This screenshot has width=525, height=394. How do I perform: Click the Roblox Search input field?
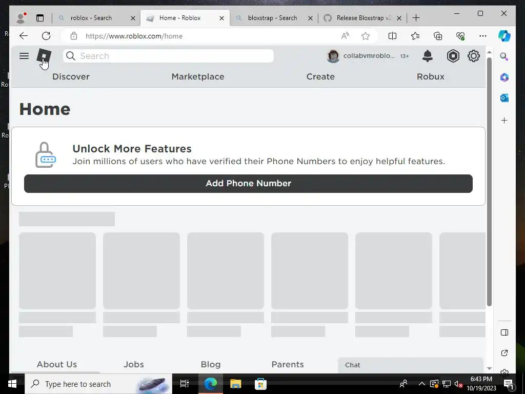click(168, 56)
